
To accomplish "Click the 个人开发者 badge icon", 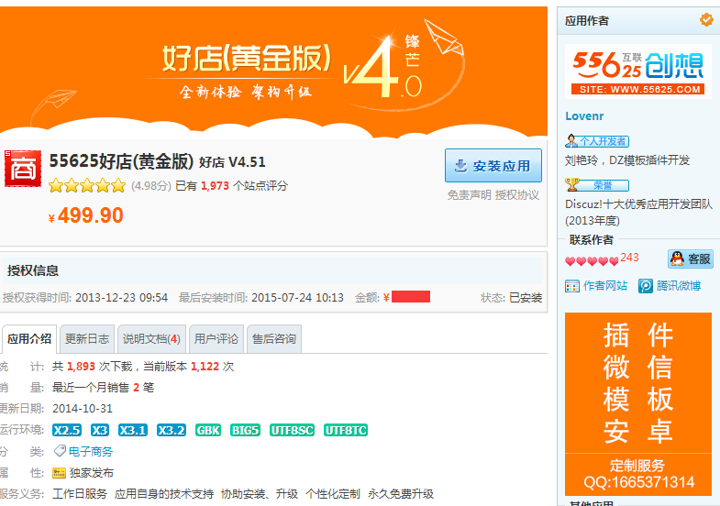I will (596, 141).
